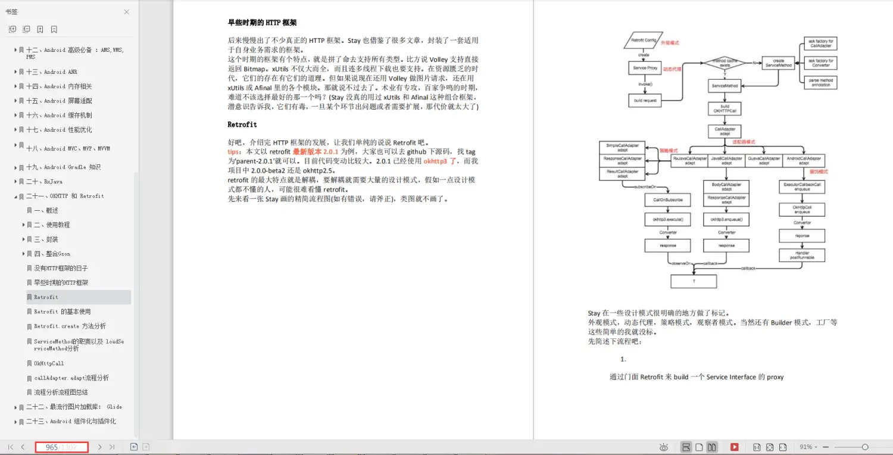Open bookmark OkHttpCall
The width and height of the screenshot is (893, 455).
(x=49, y=363)
